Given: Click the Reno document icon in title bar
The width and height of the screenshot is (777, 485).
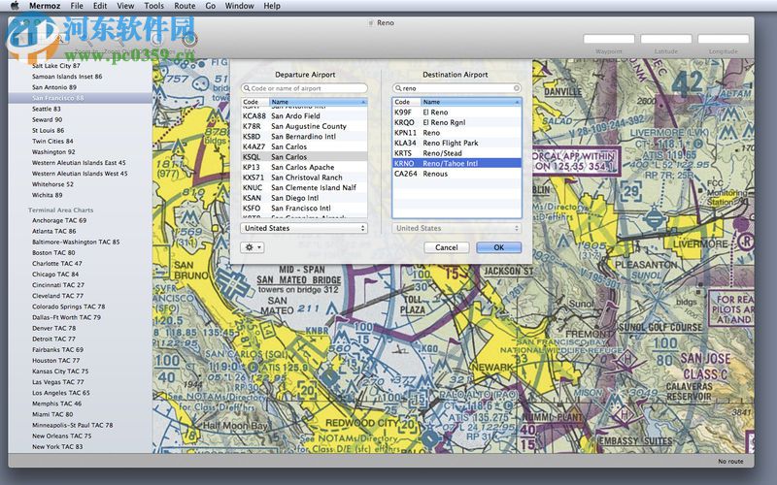Looking at the screenshot, I should coord(372,20).
